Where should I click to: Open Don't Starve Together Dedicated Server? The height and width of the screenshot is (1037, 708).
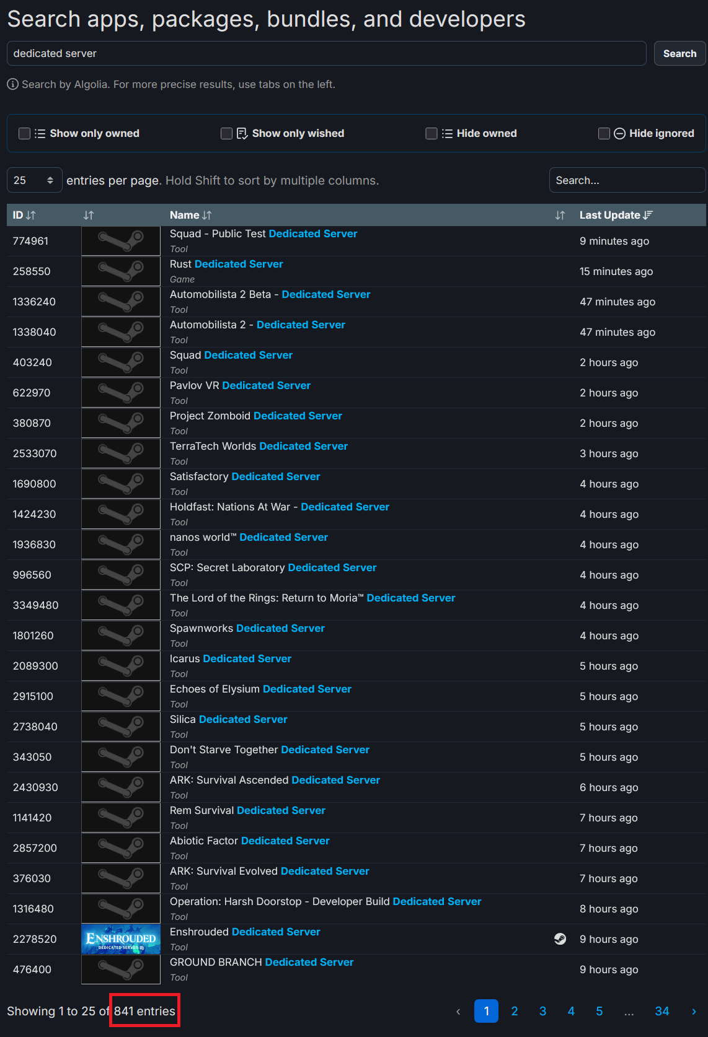270,750
